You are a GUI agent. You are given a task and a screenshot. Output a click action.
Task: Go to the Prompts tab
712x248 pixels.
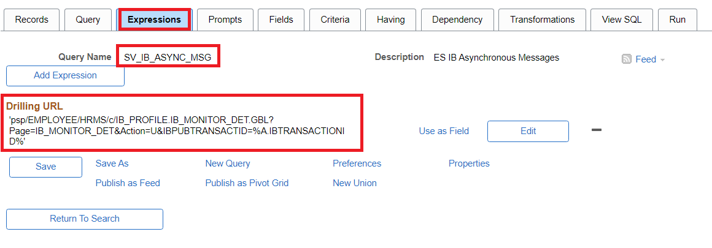(225, 20)
